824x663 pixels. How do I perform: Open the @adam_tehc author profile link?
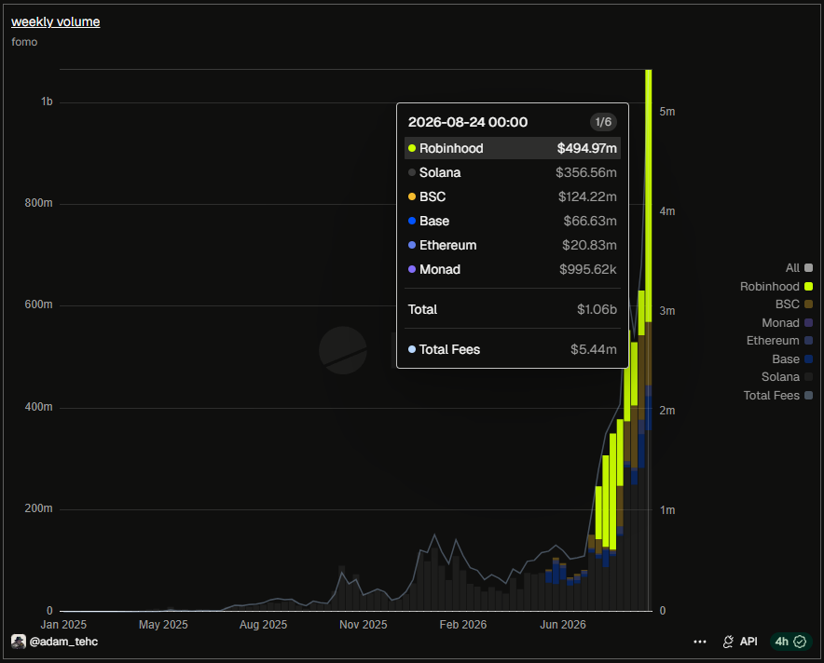pyautogui.click(x=63, y=642)
